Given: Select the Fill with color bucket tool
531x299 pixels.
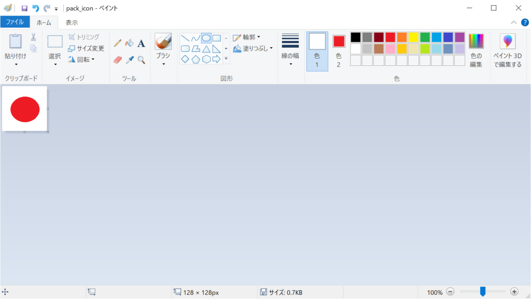Looking at the screenshot, I should (129, 43).
